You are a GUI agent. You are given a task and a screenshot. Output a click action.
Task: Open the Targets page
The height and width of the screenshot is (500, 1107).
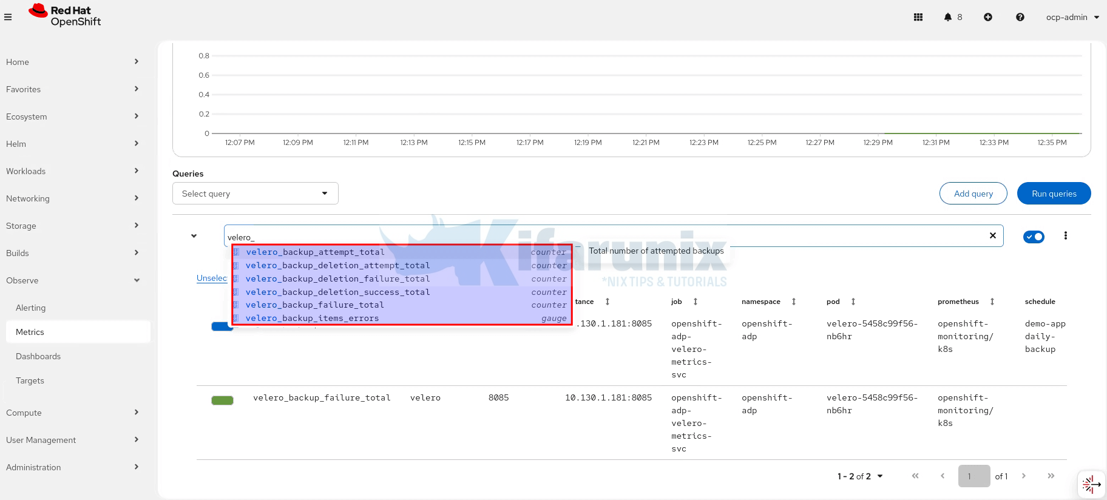coord(30,380)
